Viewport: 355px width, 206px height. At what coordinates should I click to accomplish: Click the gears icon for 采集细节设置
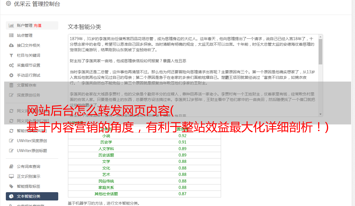11,65
